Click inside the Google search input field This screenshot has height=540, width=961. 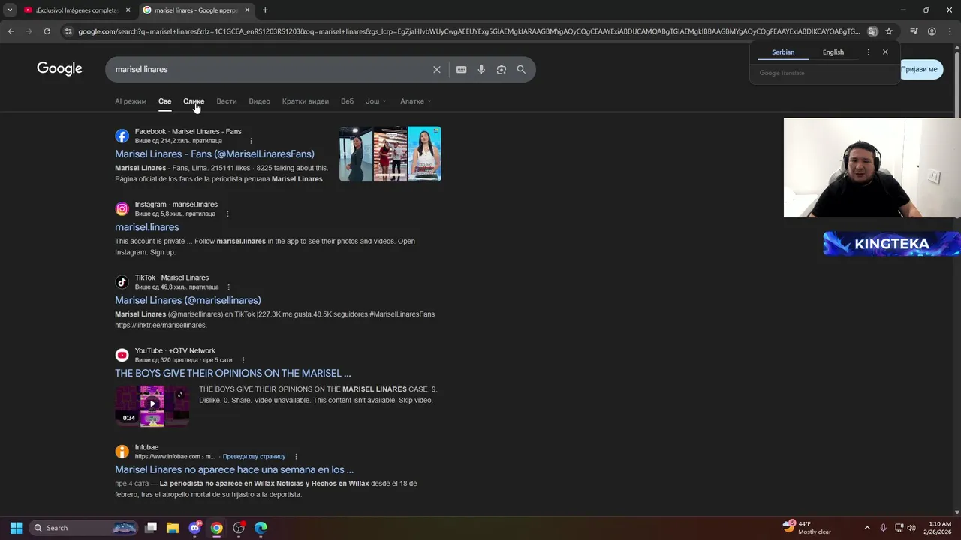point(270,70)
